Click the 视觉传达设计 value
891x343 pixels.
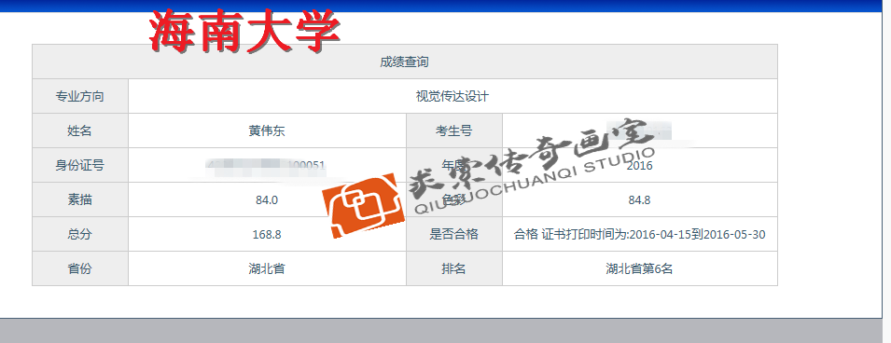tap(452, 97)
